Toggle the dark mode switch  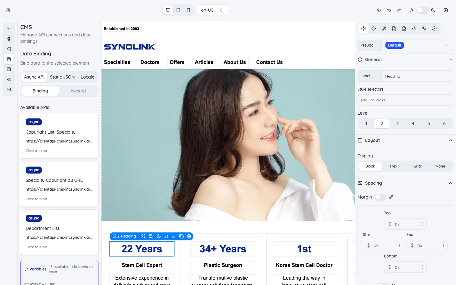[x=422, y=10]
